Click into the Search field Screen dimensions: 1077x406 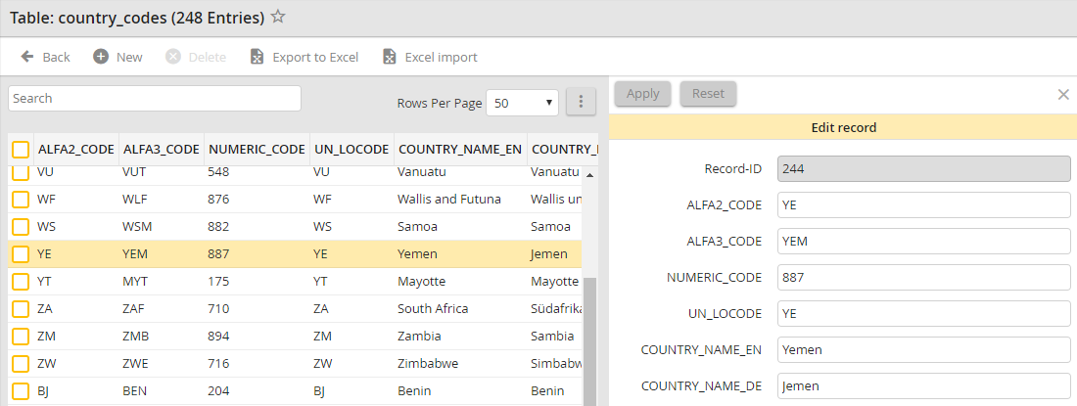pyautogui.click(x=155, y=98)
